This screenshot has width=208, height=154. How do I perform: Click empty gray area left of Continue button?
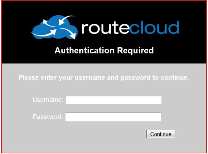tap(80, 134)
